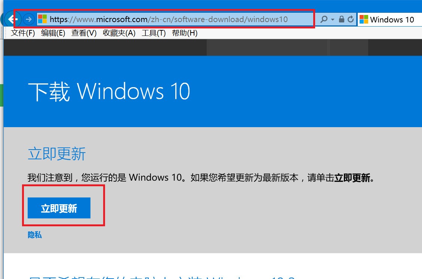422x279 pixels.
Task: Click the blue 立即更新 button
Action: (x=59, y=208)
